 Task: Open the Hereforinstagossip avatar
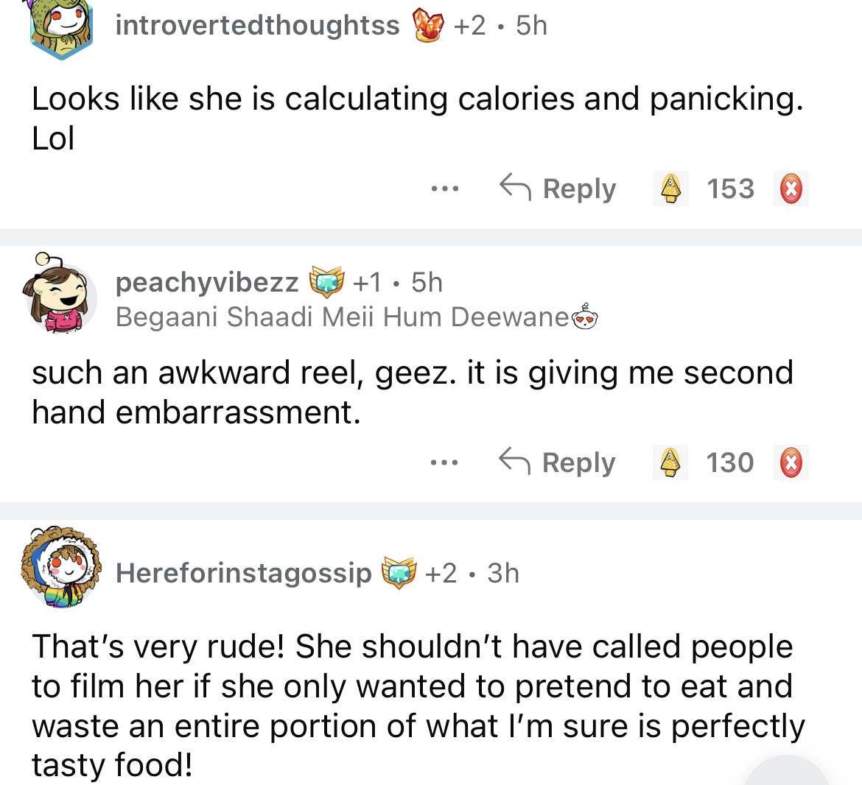(x=60, y=567)
